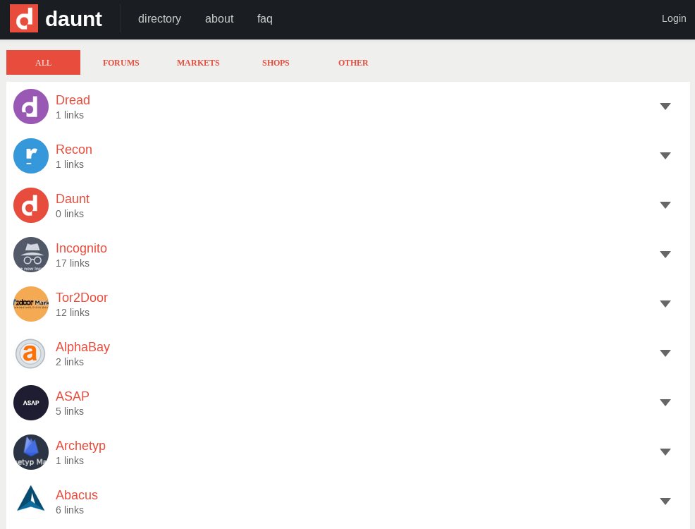Expand the Dread entry arrow
The height and width of the screenshot is (529, 695).
tap(665, 107)
